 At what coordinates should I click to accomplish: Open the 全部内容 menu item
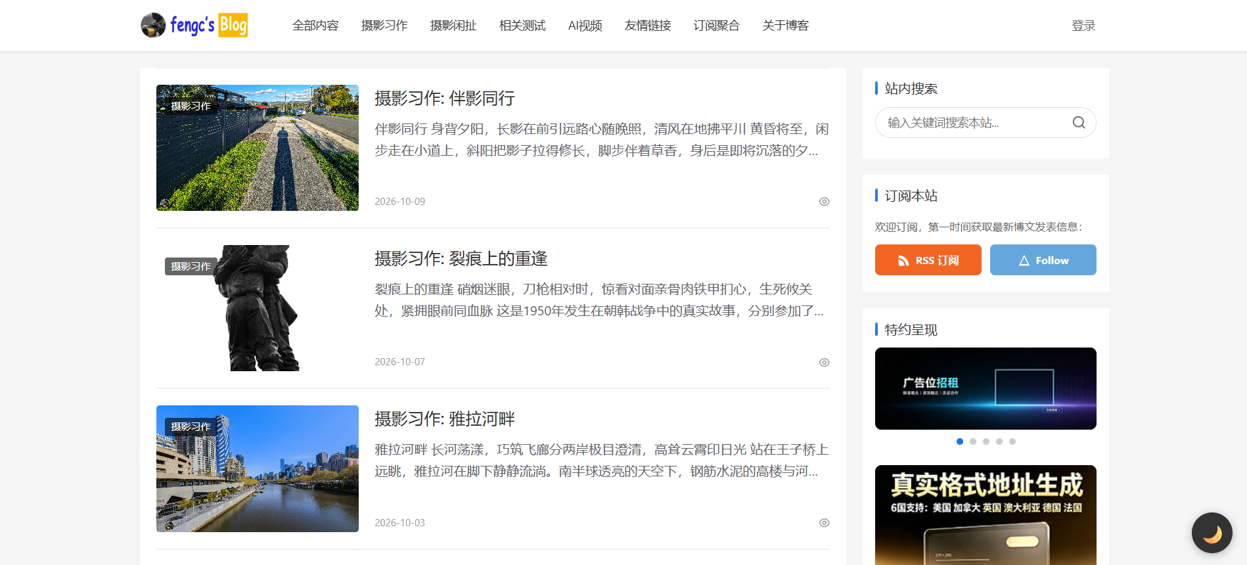click(315, 26)
